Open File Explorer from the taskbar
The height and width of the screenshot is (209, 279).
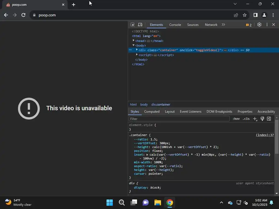tap(158, 202)
